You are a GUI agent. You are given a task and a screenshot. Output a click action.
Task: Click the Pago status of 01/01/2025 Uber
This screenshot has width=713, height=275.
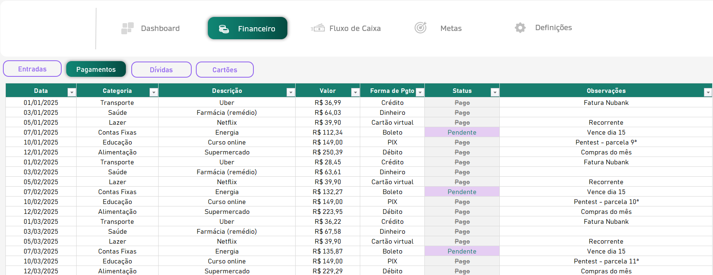pos(462,102)
